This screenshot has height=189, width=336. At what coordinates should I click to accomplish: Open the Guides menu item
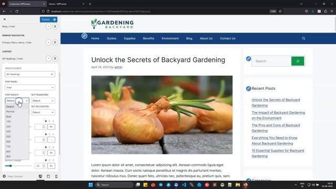coord(111,38)
